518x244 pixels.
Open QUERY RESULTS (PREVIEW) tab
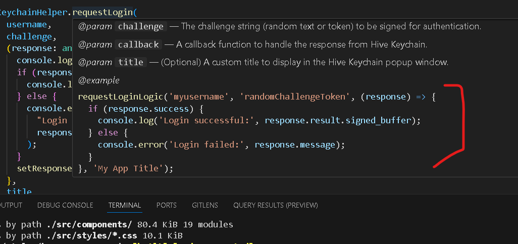tap(276, 205)
